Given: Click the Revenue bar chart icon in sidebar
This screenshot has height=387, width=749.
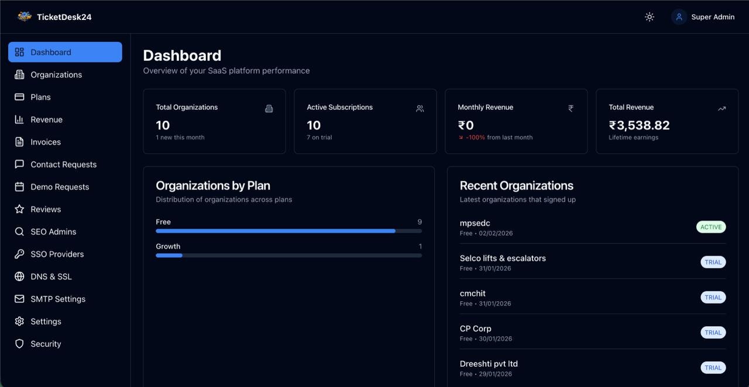Looking at the screenshot, I should [x=19, y=120].
